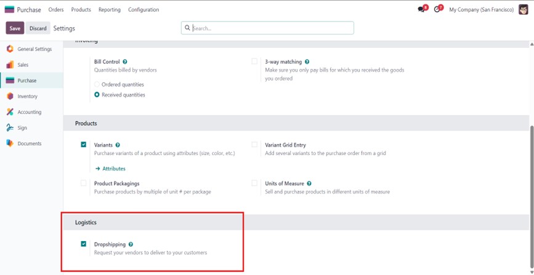Open the Orders menu
The width and height of the screenshot is (534, 275).
[56, 10]
